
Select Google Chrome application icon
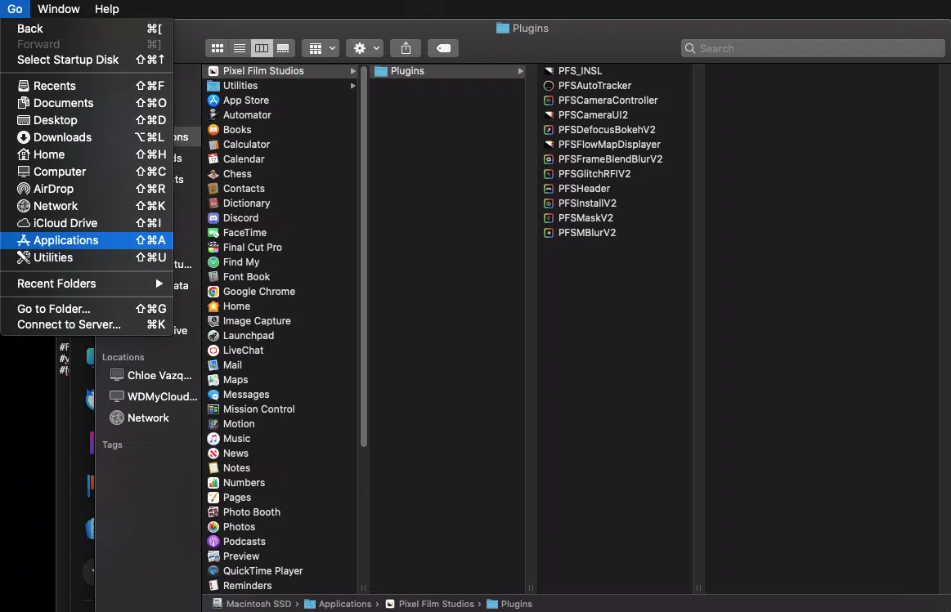[213, 292]
